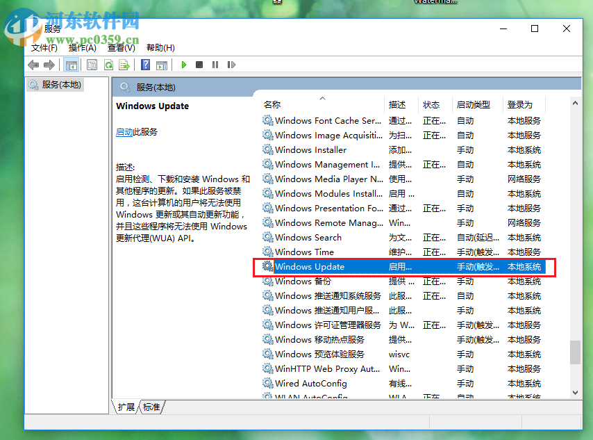Restart the selected service
The height and width of the screenshot is (440, 593).
coord(231,64)
